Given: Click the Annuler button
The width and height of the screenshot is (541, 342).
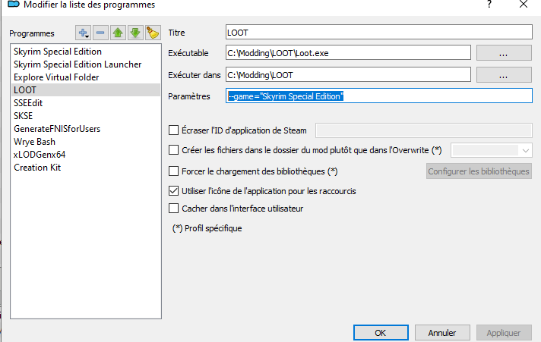Looking at the screenshot, I should [442, 333].
